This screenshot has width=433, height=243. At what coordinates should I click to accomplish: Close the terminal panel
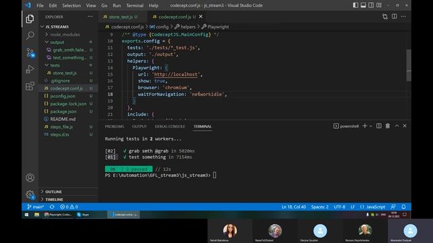(405, 126)
